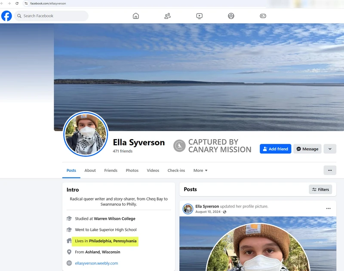Expand the More tab dropdown

(x=200, y=171)
